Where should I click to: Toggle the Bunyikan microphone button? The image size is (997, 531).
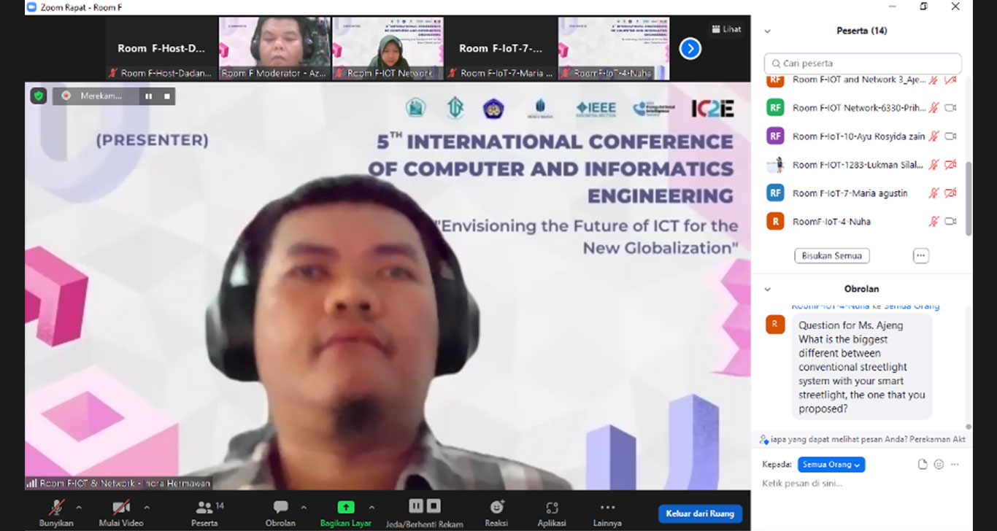[56, 508]
